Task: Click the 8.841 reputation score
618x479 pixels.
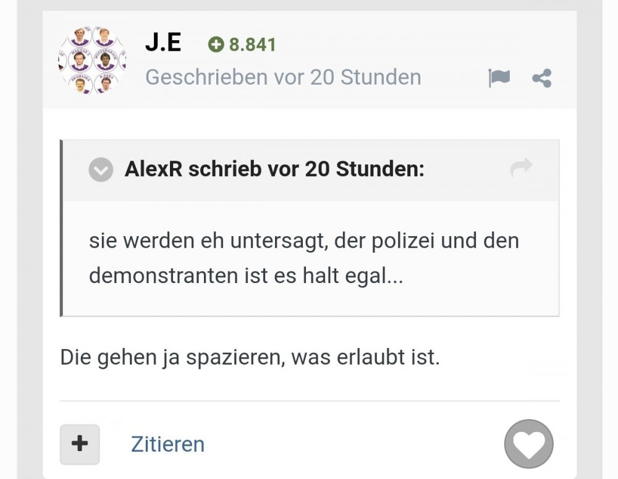Action: pos(252,45)
